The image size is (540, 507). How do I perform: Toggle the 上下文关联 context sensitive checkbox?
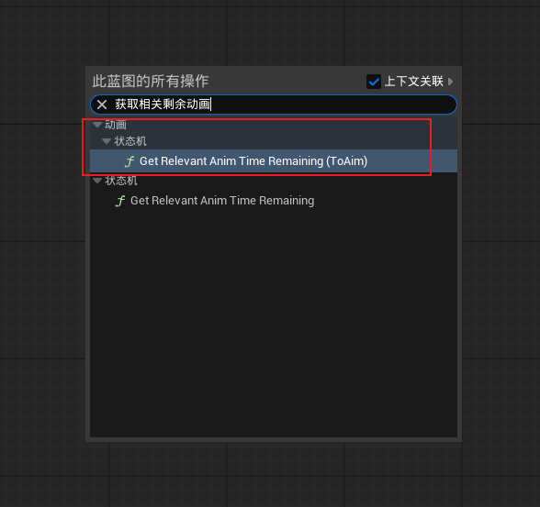click(x=374, y=82)
